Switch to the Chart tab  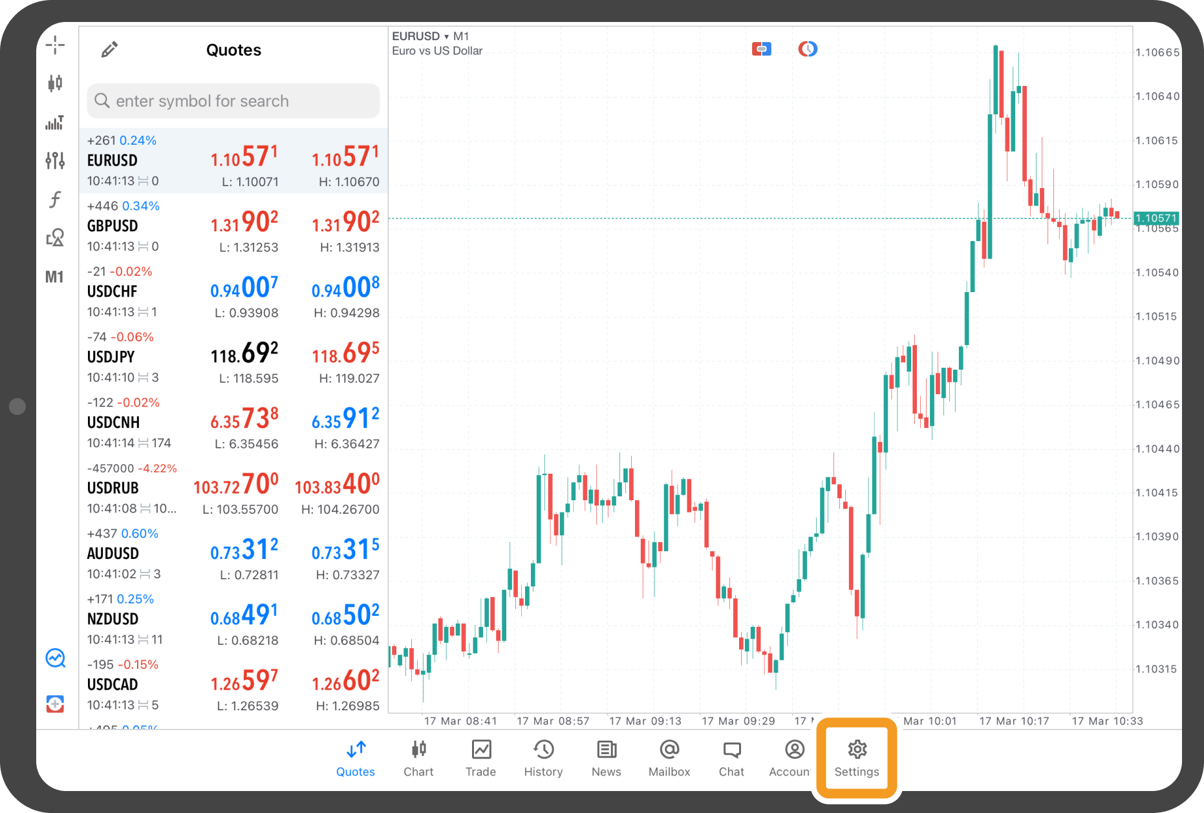click(418, 758)
